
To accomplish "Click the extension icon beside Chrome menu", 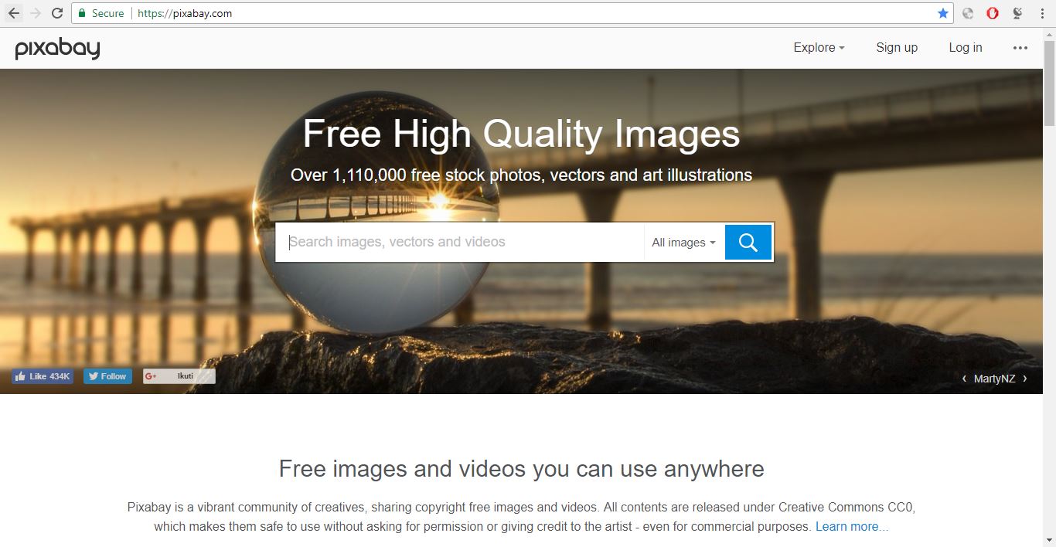I will 1018,13.
